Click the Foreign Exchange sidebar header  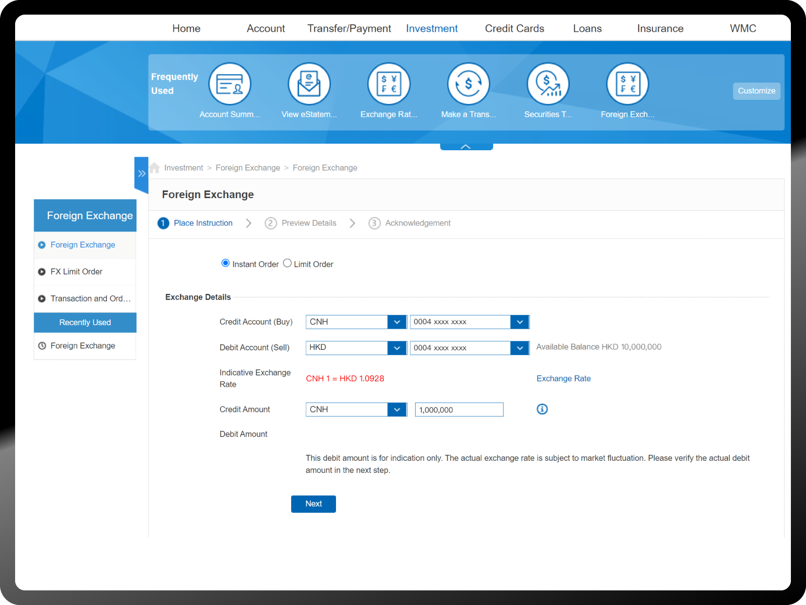pyautogui.click(x=85, y=216)
